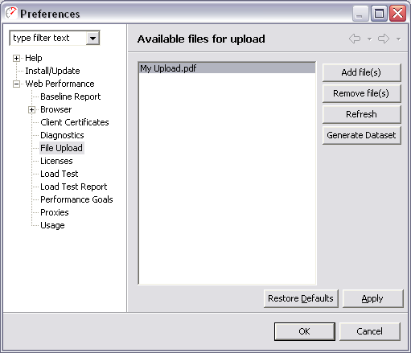Select the File Upload tree item

pos(62,148)
